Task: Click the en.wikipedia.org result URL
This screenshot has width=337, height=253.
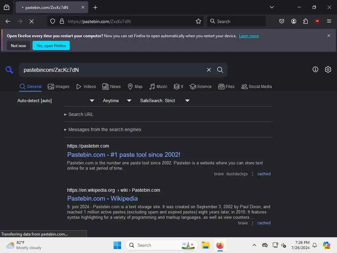Action: [114, 190]
